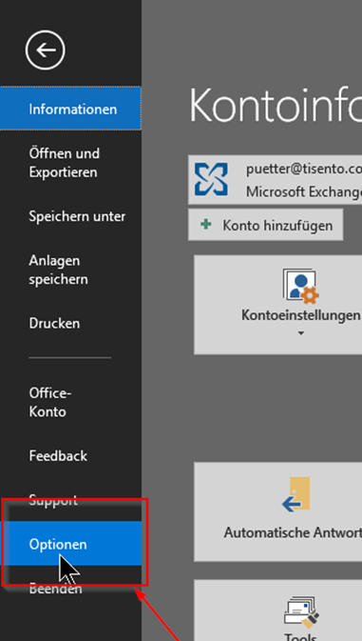Open the puetter@tisento account selector
Viewport: 362px width, 641px height.
point(275,179)
